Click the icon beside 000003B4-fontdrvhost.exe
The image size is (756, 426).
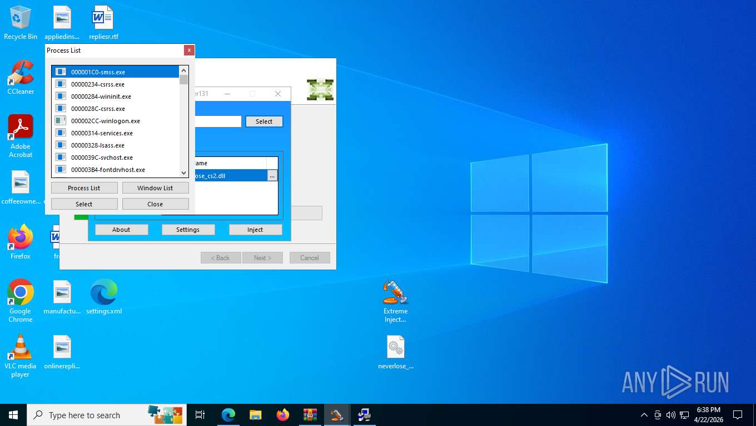click(x=61, y=170)
